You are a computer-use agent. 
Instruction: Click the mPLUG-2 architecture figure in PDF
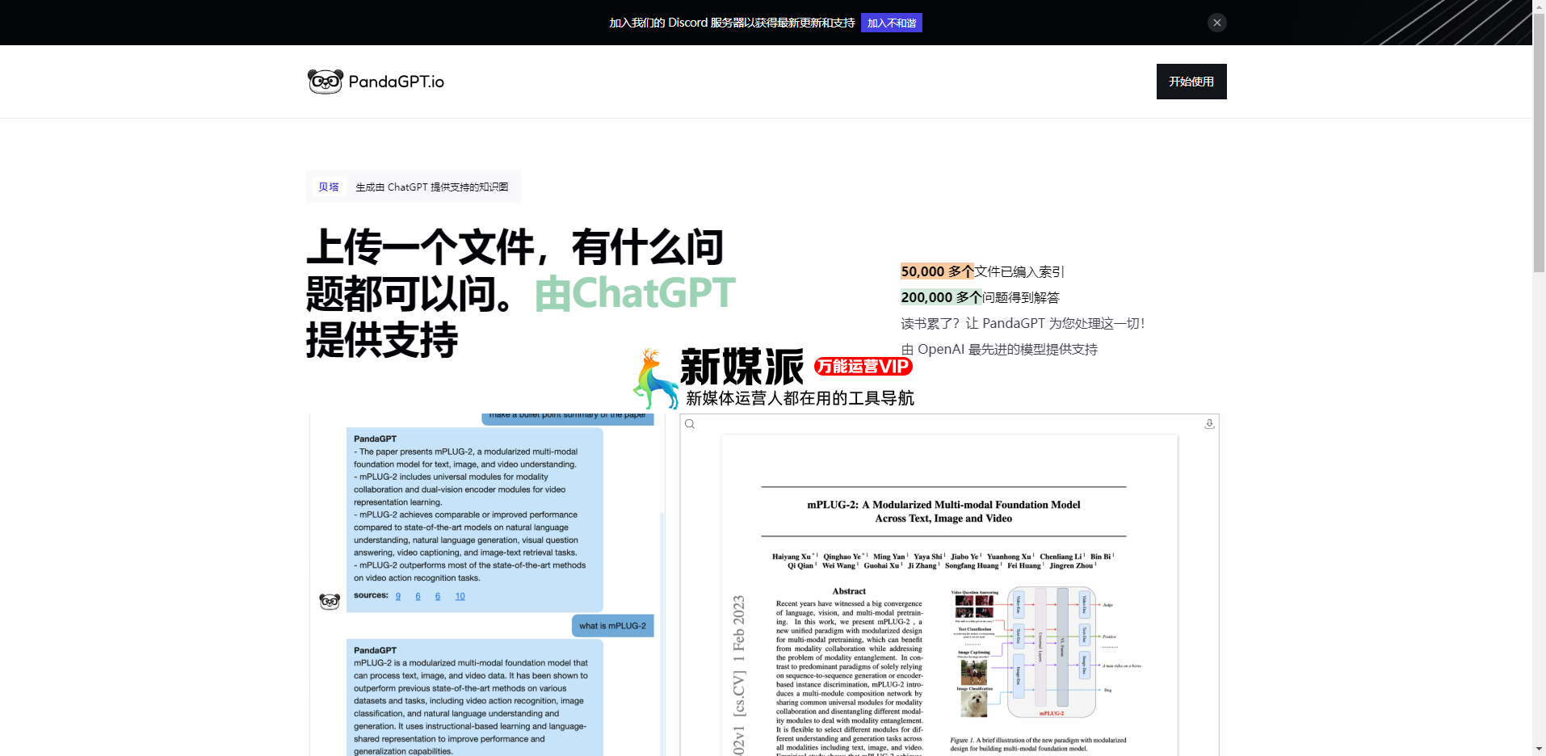pyautogui.click(x=1046, y=653)
